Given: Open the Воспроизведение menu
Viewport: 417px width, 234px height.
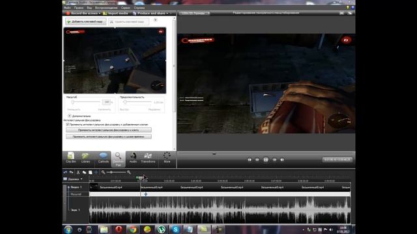Looking at the screenshot, I should (106, 8).
